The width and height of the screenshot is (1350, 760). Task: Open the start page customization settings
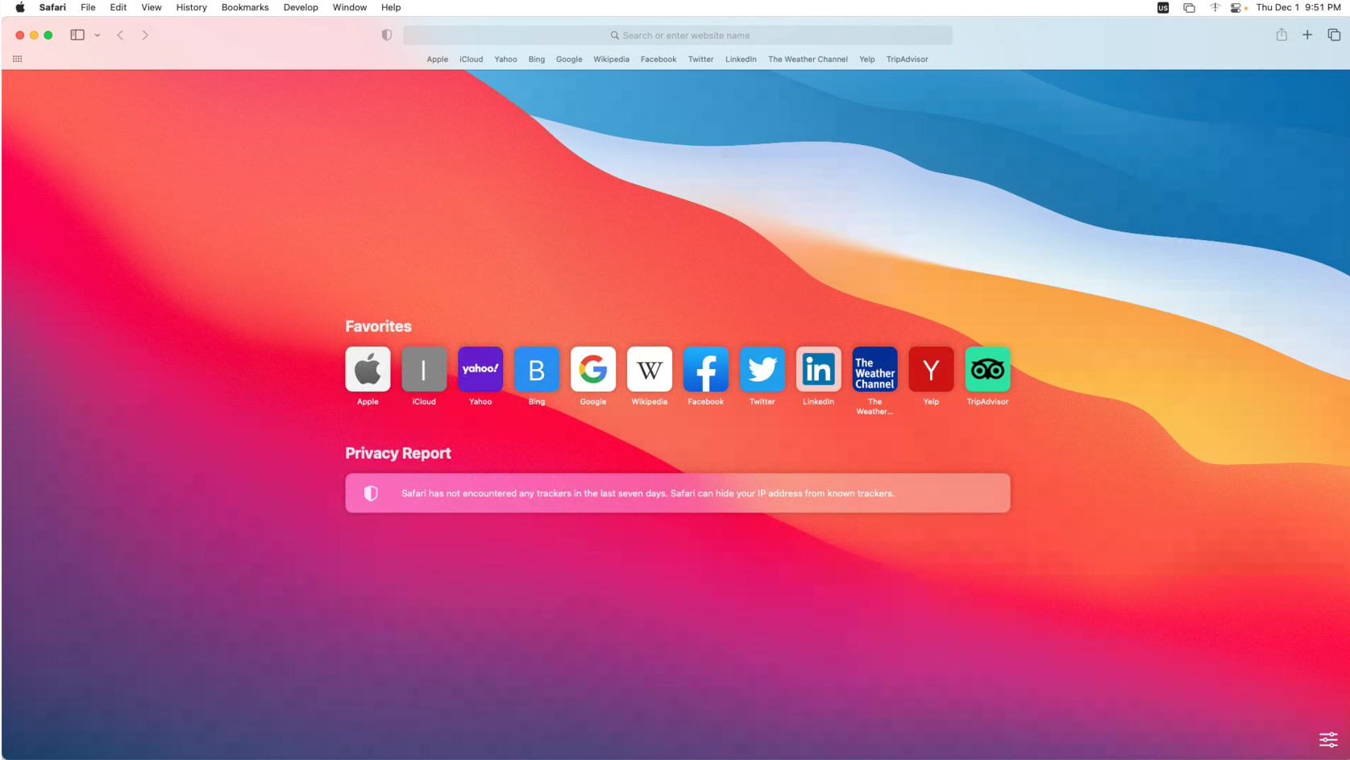pyautogui.click(x=1328, y=739)
